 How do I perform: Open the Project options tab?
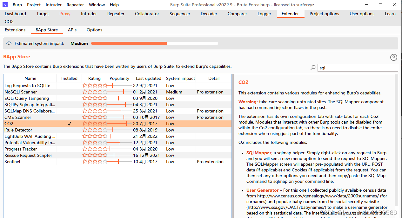(x=324, y=14)
